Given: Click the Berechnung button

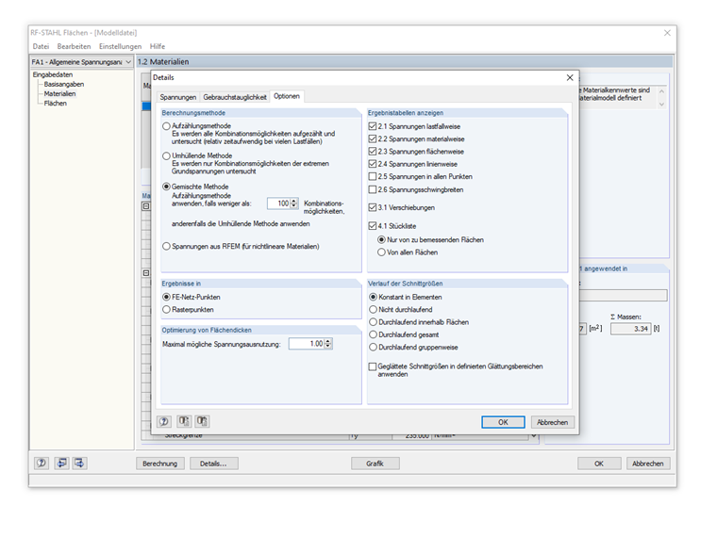Looking at the screenshot, I should tap(160, 464).
